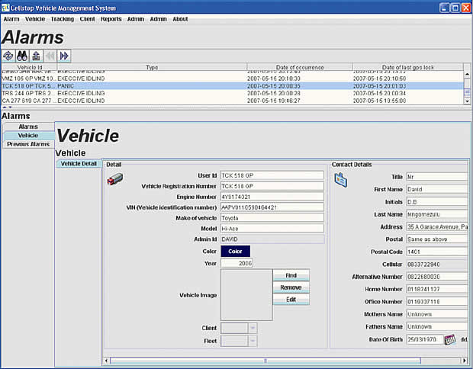Image resolution: width=473 pixels, height=369 pixels.
Task: Click the Last Name field
Action: click(x=437, y=214)
